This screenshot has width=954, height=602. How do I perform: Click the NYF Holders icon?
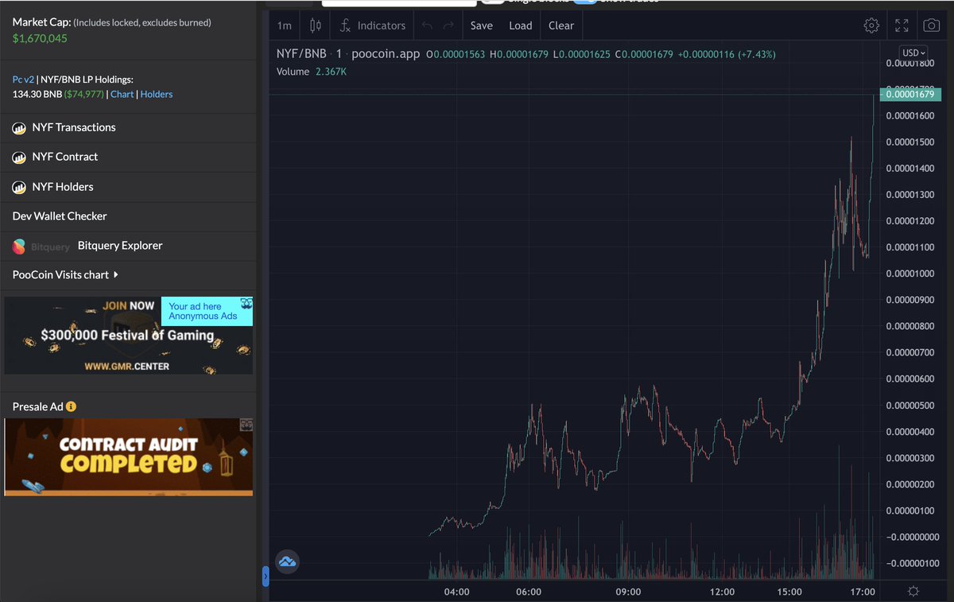tap(19, 187)
